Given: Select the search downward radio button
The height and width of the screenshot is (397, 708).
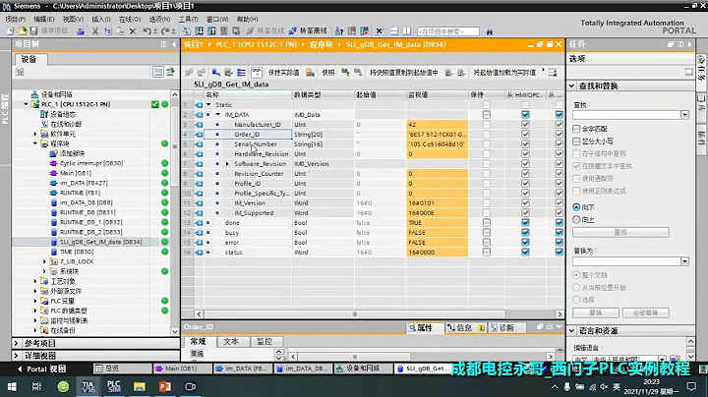Looking at the screenshot, I should tap(576, 207).
